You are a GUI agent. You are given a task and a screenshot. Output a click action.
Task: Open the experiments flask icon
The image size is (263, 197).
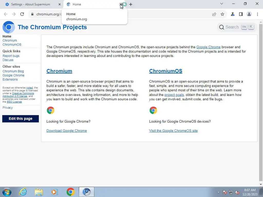232,14
